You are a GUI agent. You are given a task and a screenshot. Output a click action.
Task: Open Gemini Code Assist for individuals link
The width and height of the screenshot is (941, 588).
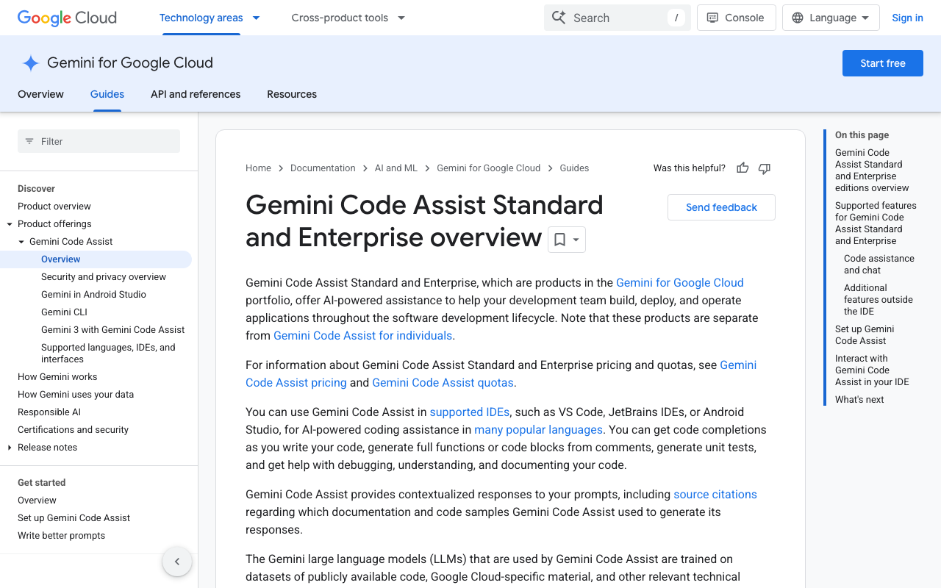point(363,335)
